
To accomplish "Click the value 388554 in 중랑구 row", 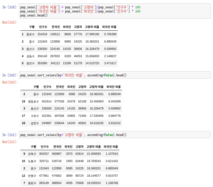I will [56, 183].
